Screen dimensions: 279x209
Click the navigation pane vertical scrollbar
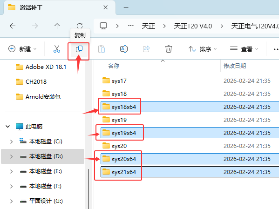(x=88, y=189)
